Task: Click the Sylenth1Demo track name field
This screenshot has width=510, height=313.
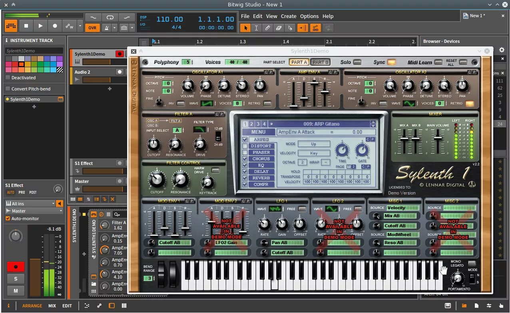Action: (34, 51)
